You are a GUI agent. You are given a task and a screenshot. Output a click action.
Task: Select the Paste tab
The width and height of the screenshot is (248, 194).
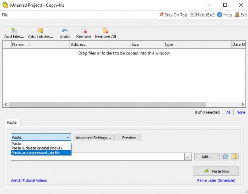pos(12,123)
